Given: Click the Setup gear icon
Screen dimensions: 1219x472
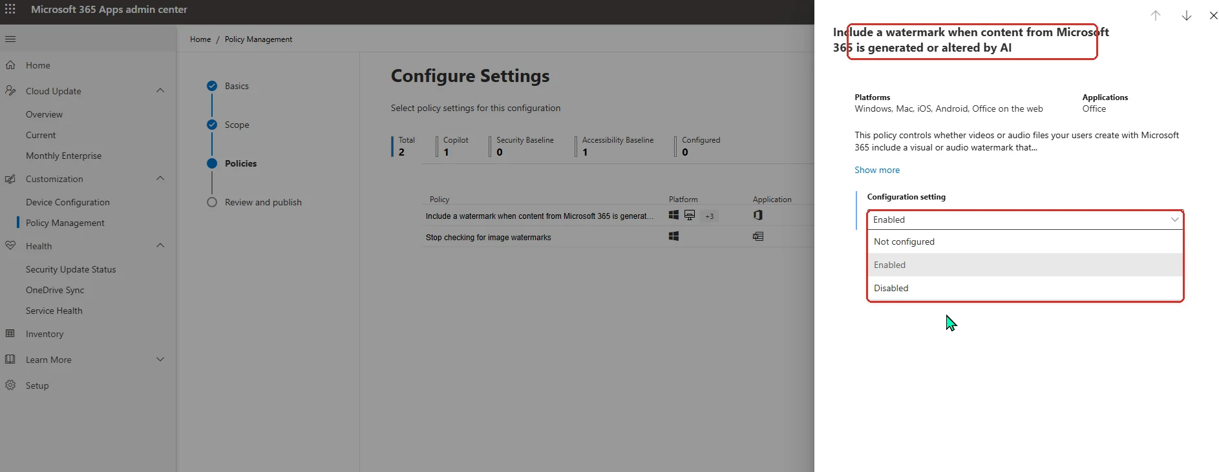Looking at the screenshot, I should [x=10, y=385].
